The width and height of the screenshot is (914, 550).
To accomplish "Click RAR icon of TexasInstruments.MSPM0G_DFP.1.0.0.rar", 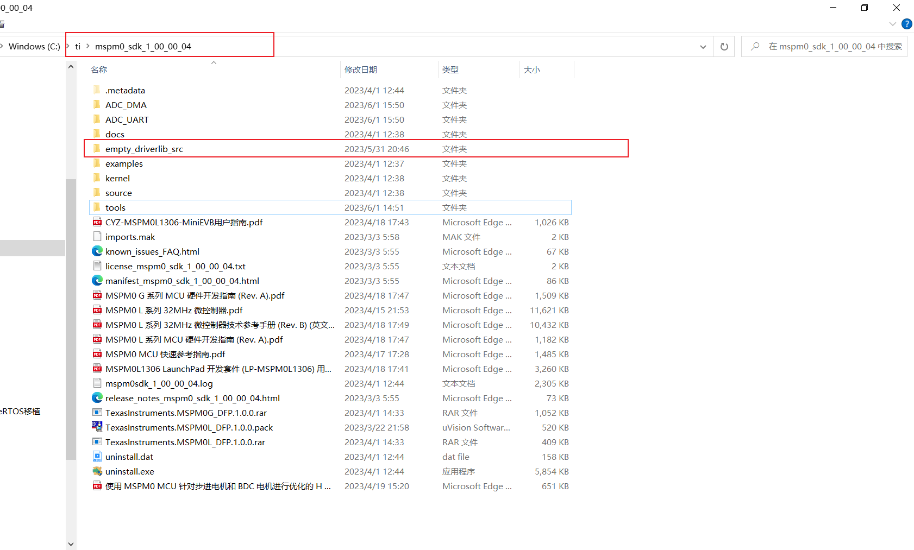I will click(x=97, y=412).
